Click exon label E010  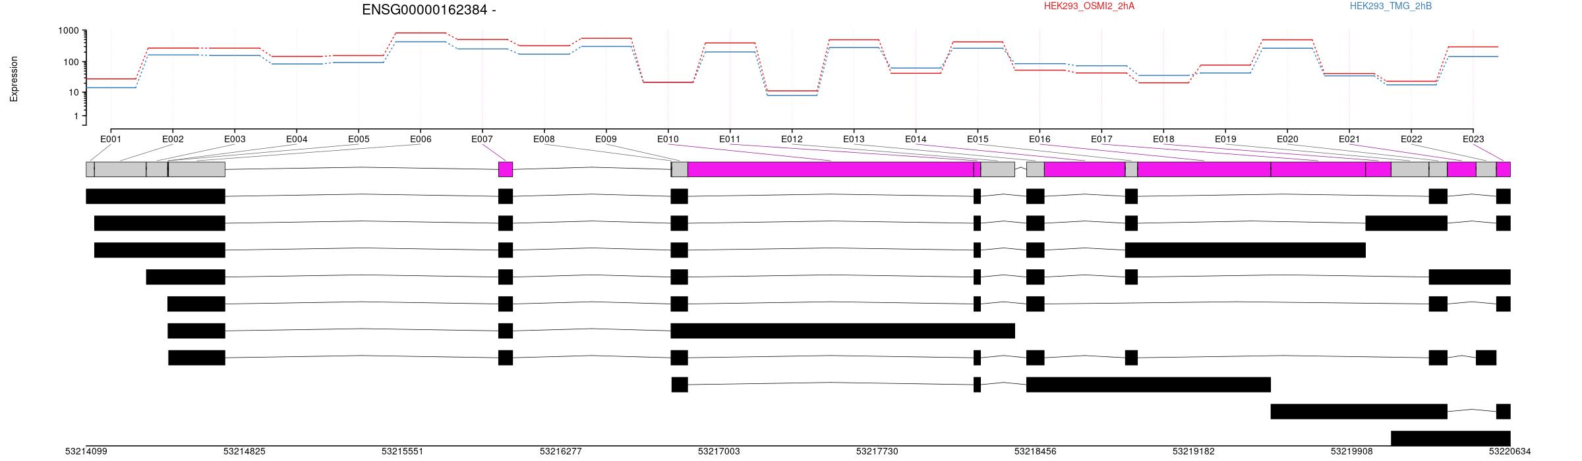668,139
